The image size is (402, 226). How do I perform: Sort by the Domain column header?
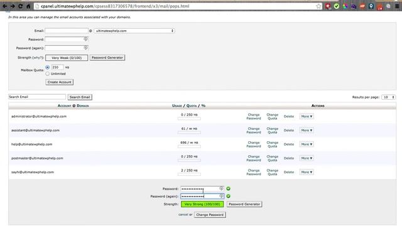point(83,105)
